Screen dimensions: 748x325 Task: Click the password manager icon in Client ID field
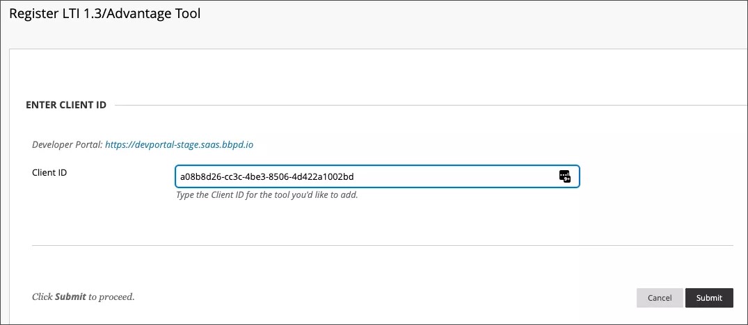pyautogui.click(x=564, y=176)
